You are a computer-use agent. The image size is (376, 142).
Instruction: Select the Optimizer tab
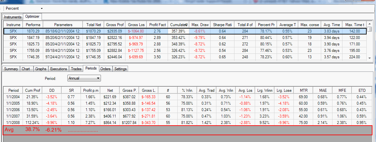pyautogui.click(x=33, y=17)
